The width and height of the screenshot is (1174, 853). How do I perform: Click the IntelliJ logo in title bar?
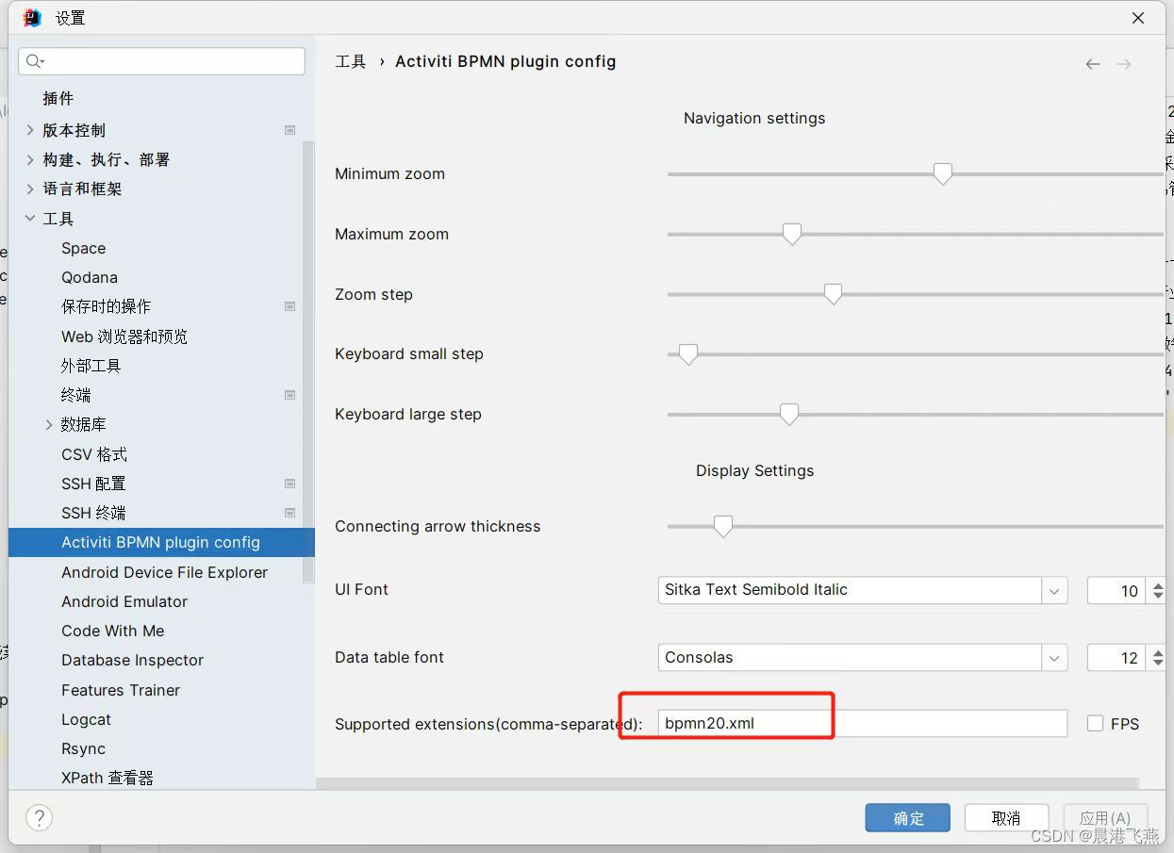pyautogui.click(x=32, y=18)
